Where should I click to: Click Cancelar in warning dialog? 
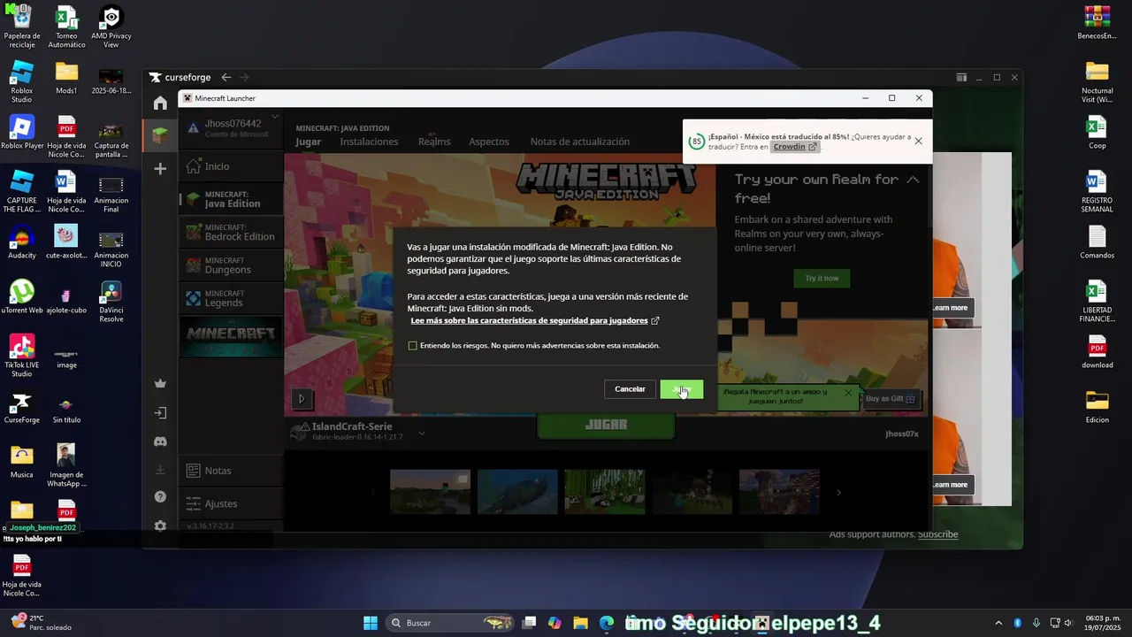click(x=630, y=389)
